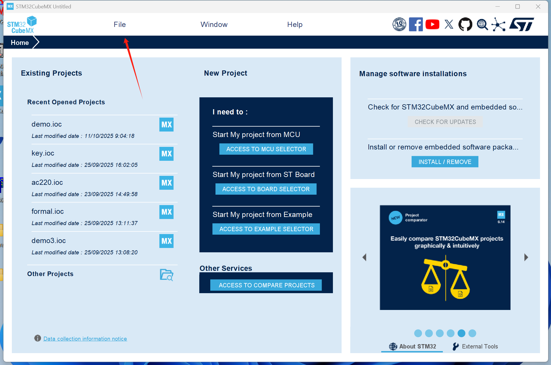Show next carousel slide with right arrow

pyautogui.click(x=526, y=257)
